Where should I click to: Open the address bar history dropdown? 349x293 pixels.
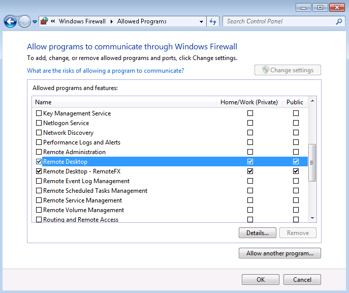coord(202,21)
